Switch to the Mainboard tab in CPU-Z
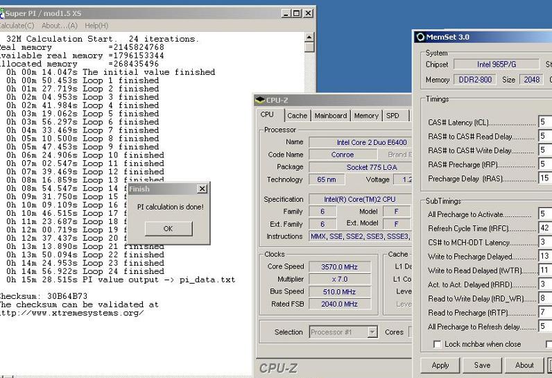 pos(331,115)
